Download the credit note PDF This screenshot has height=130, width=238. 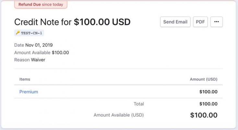(x=200, y=22)
